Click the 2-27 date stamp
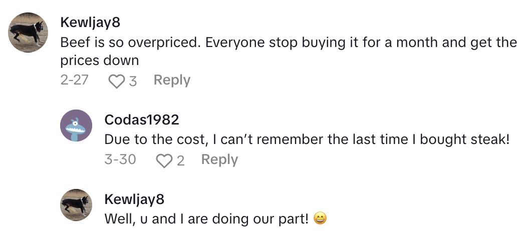This screenshot has width=528, height=231. click(74, 80)
